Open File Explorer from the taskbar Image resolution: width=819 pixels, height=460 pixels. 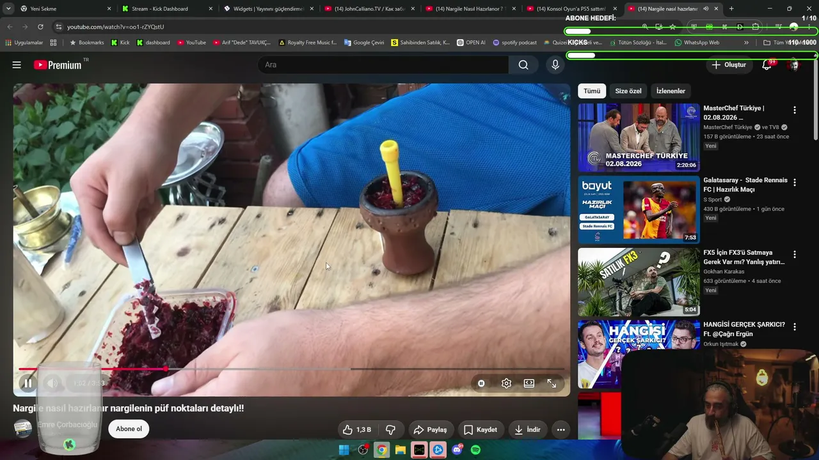pos(401,450)
